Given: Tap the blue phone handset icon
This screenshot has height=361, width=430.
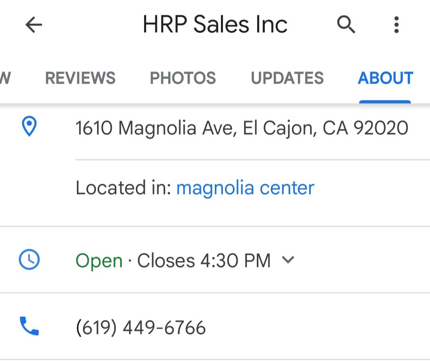Looking at the screenshot, I should click(29, 326).
